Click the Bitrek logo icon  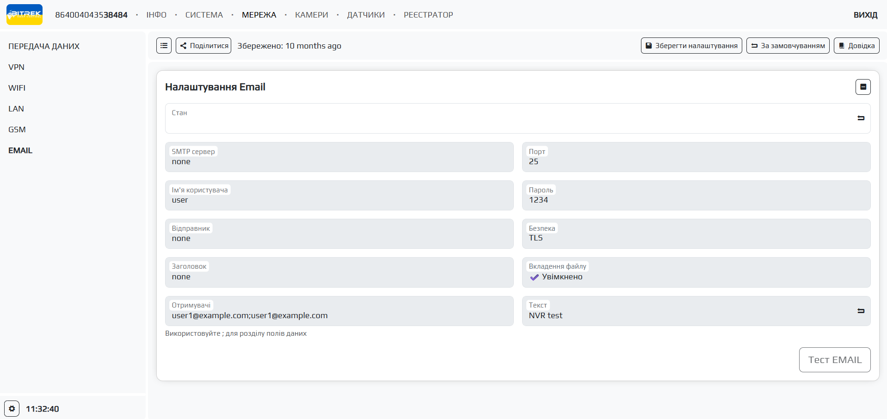tap(25, 14)
